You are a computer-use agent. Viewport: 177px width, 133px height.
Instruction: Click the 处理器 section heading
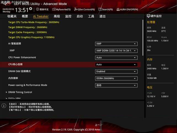pyautogui.click(x=151, y=22)
